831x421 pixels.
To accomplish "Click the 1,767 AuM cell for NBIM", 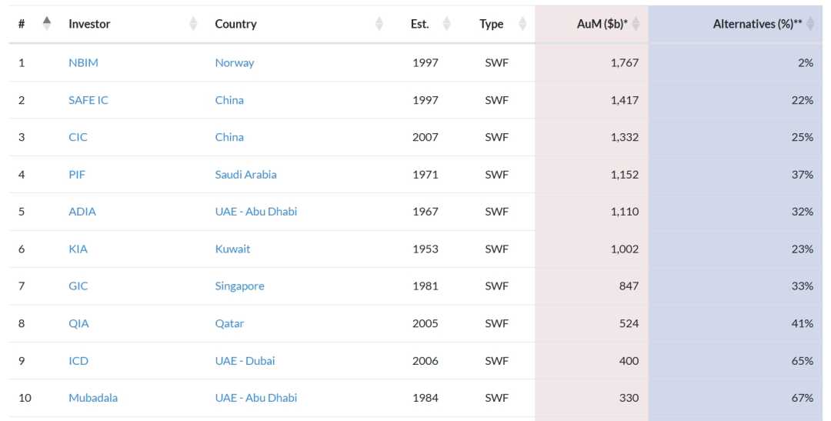I will 624,62.
